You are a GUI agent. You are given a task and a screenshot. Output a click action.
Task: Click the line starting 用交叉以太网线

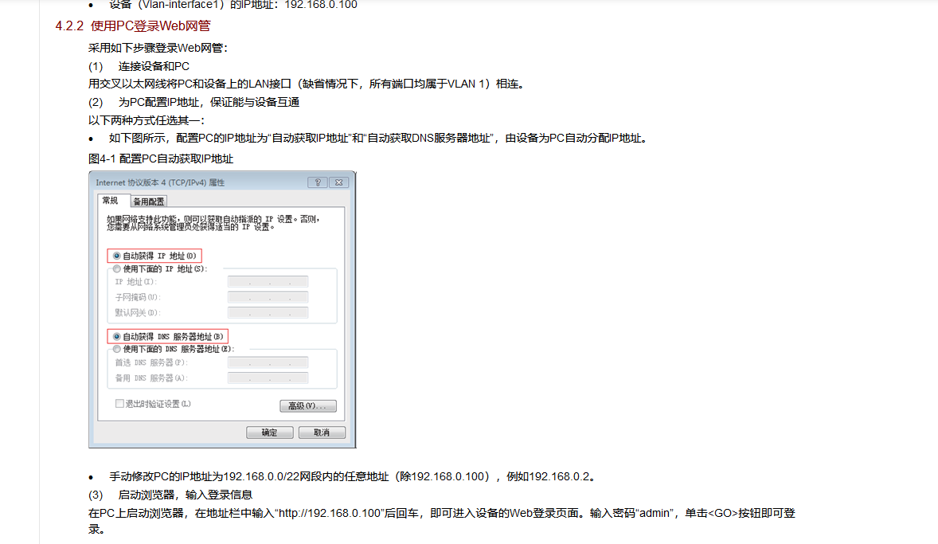point(307,84)
